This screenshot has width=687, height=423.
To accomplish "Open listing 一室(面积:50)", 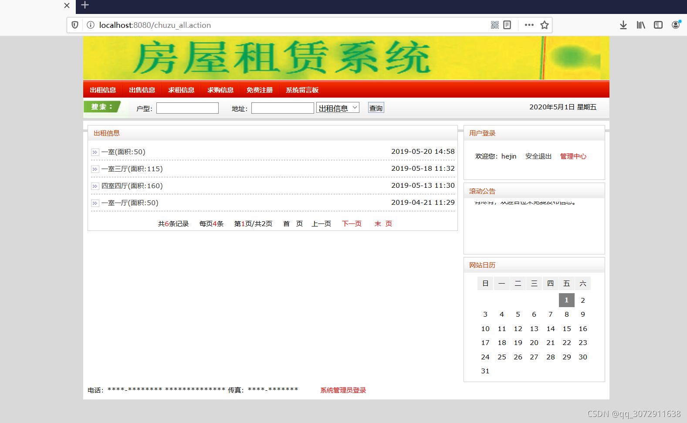I will (x=123, y=152).
